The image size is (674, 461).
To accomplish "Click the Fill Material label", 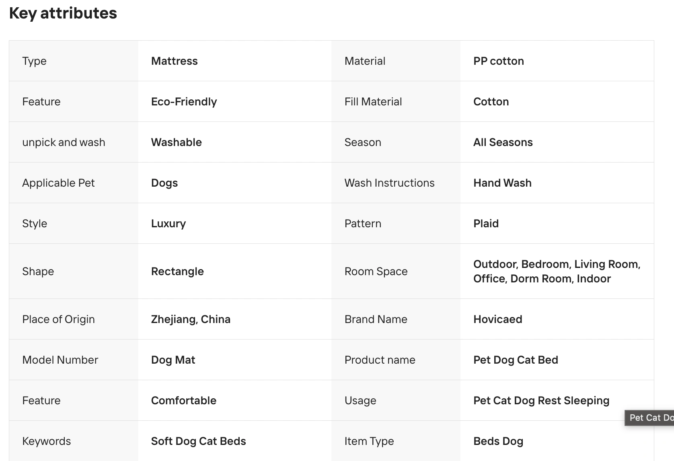I will pyautogui.click(x=373, y=102).
